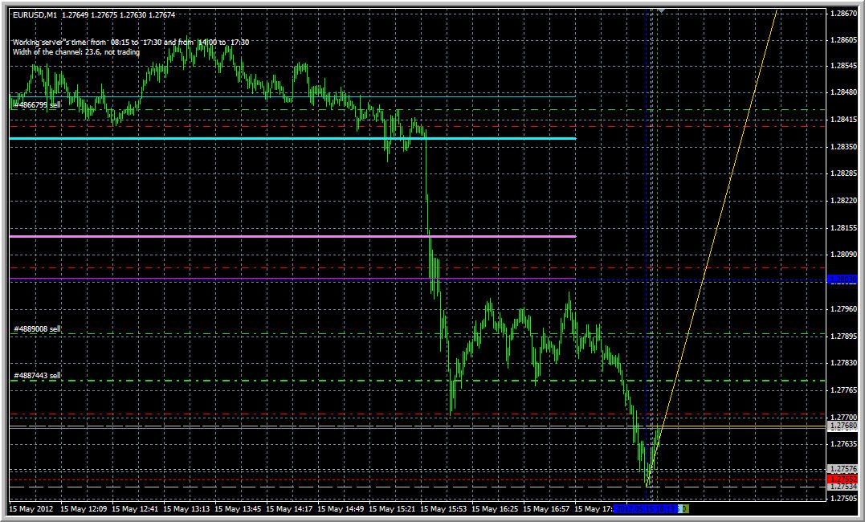
Task: Select the white long-dashed line at 1.27534
Action: click(x=418, y=487)
